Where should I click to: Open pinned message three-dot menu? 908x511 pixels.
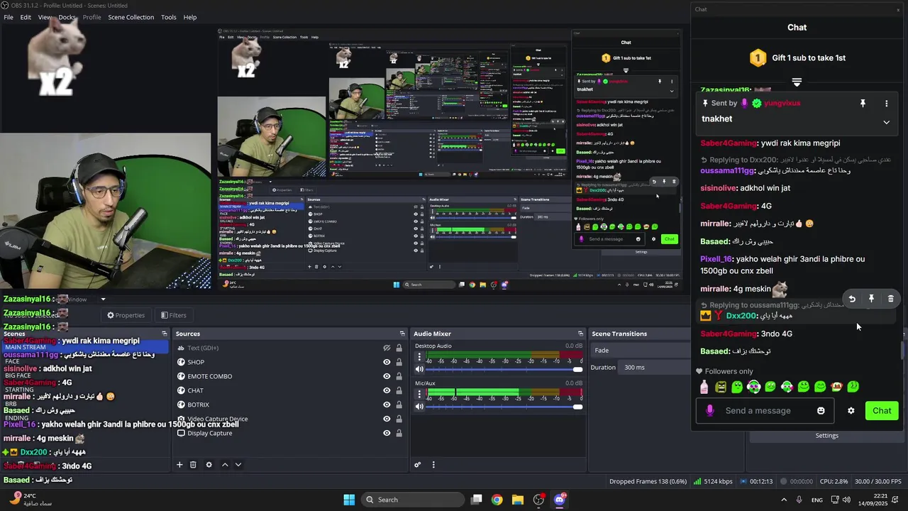(886, 104)
